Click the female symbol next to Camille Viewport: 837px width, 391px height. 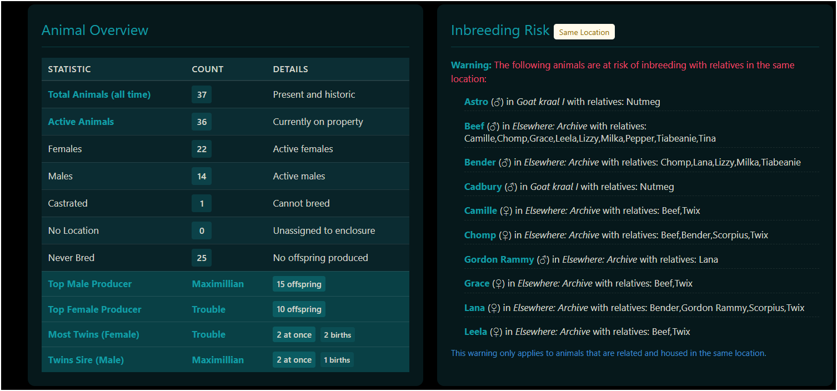506,211
